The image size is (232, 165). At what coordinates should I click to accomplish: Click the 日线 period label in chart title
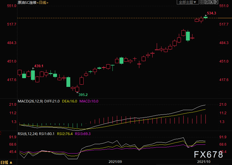click(x=43, y=3)
